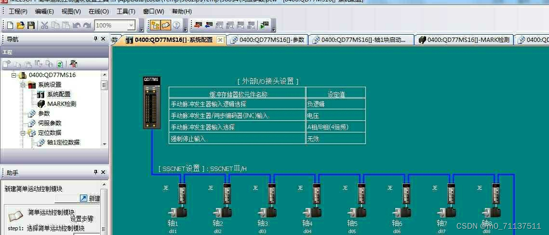Write to module red arrow icon
The width and height of the screenshot is (549, 235).
tap(199, 25)
